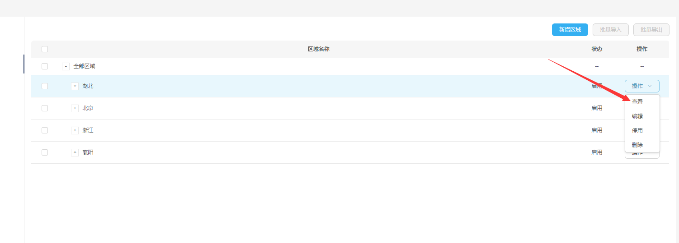Expand the 襄阳 tree entry

75,152
